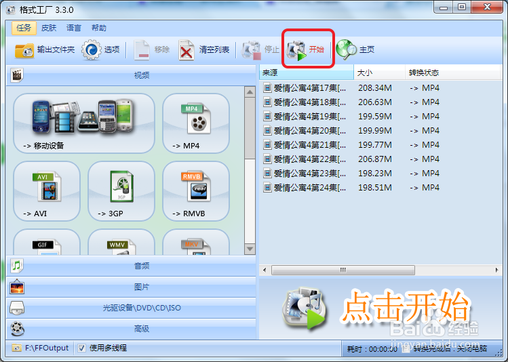Choose the GIF conversion icon
508x362 pixels.
47,242
